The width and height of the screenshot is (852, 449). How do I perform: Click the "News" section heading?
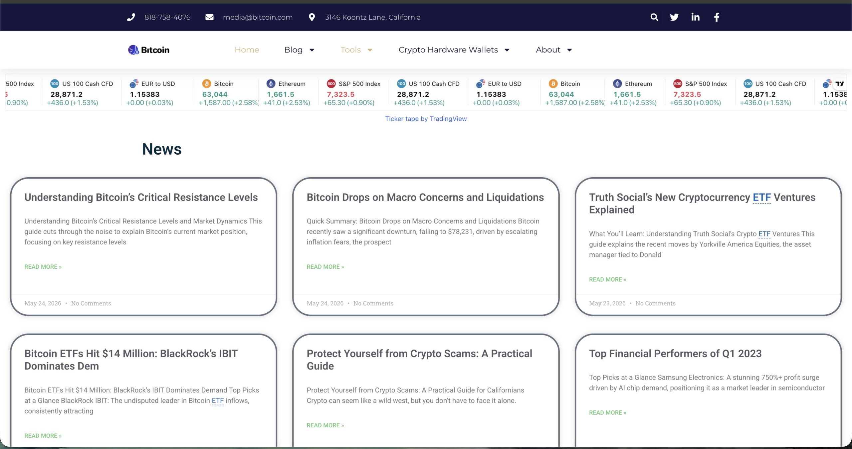pyautogui.click(x=162, y=149)
